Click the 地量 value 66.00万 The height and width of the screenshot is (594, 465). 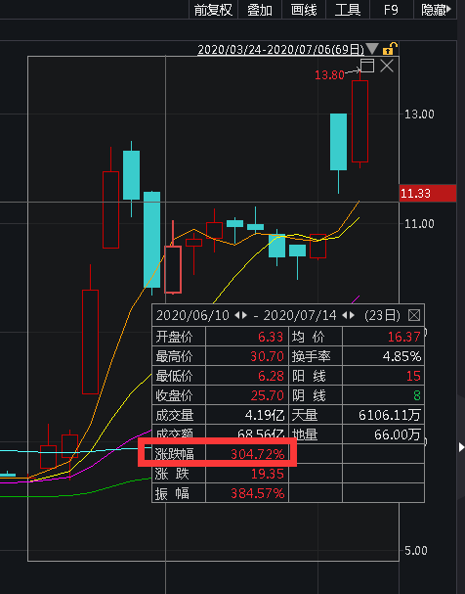[398, 434]
